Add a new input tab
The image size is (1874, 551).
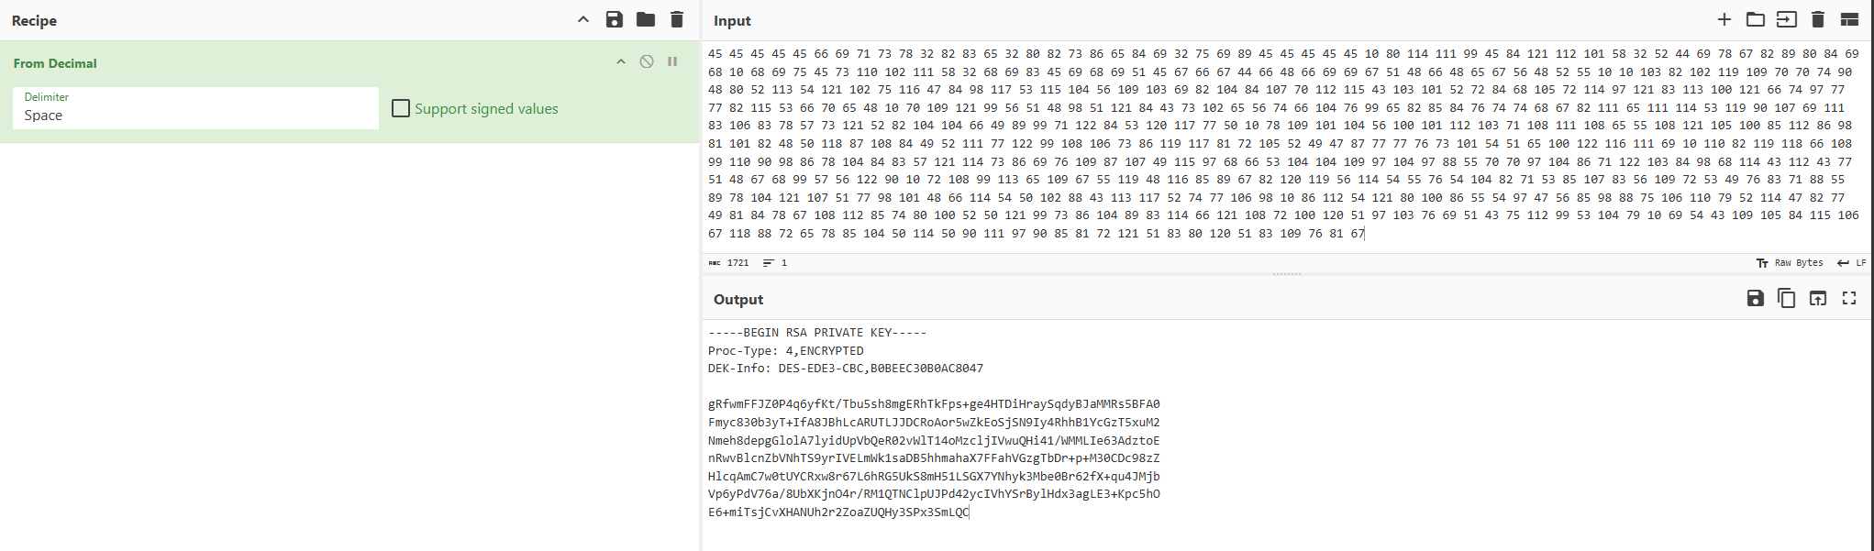1724,20
